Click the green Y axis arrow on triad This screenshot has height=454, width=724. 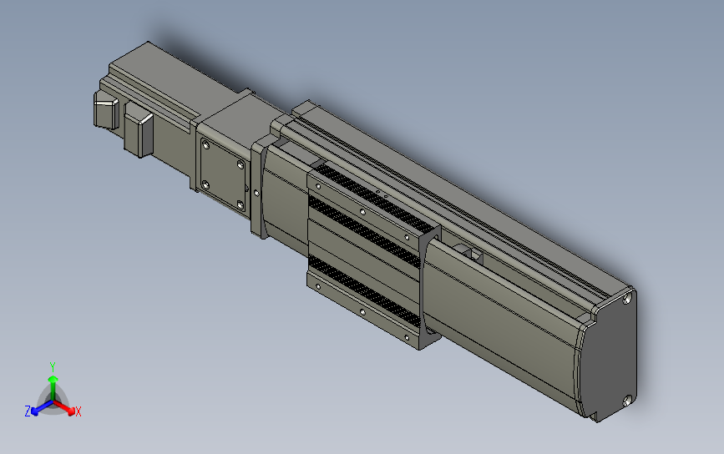(x=53, y=386)
